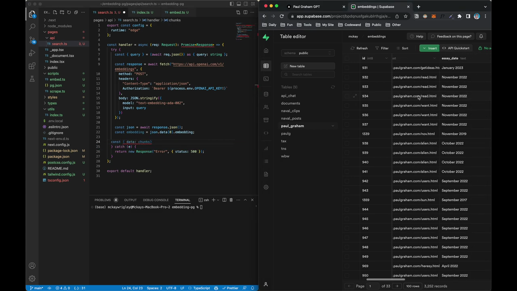Open Supabase Authentication sidebar icon
Screen dimensions: 517x291
click(x=266, y=107)
